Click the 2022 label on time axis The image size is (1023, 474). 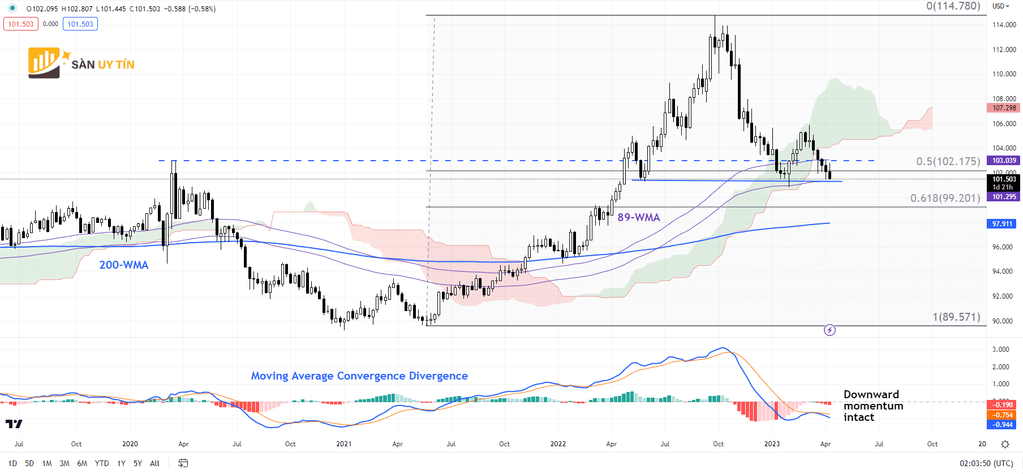click(558, 444)
